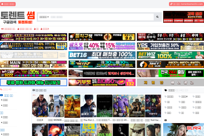The width and height of the screenshot is (204, 136).
Task: Open the 기부벳 banner with code 132
Action: [x=102, y=82]
